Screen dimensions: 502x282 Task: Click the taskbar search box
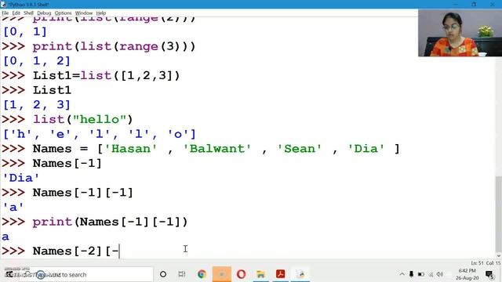tap(85, 274)
